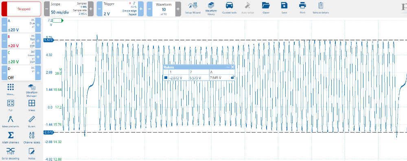
Task: Toggle the Rulers lock icon
Action: [233, 78]
